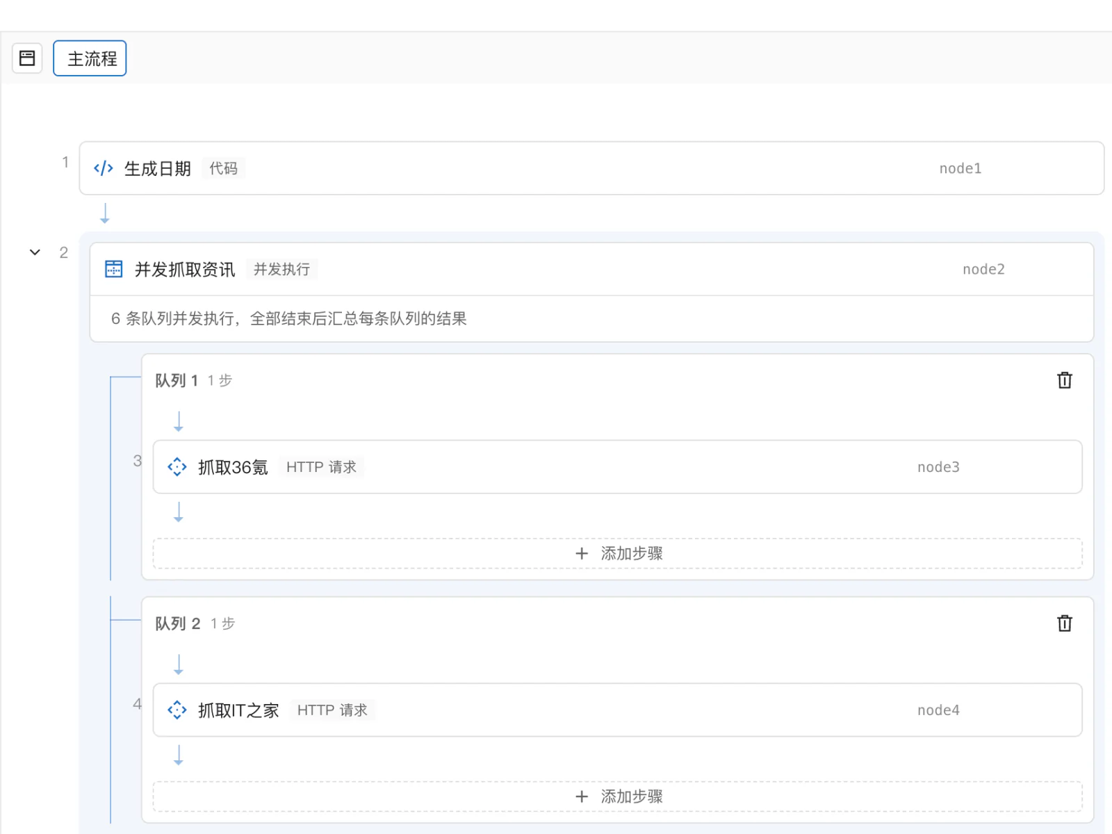The height and width of the screenshot is (834, 1112).
Task: Click the parallel table icon of 并发抓取资讯
Action: point(113,269)
